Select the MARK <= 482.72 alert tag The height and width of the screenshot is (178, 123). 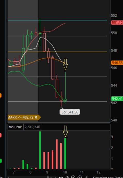coord(24,117)
